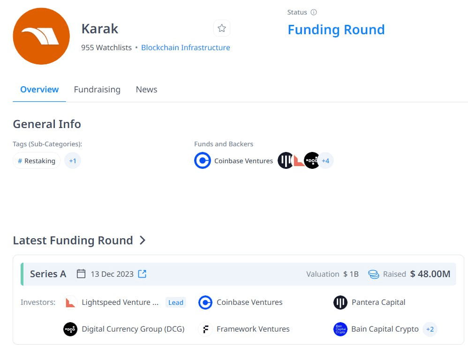Switch to the Fundraising tab
This screenshot has height=348, width=468.
tap(97, 90)
